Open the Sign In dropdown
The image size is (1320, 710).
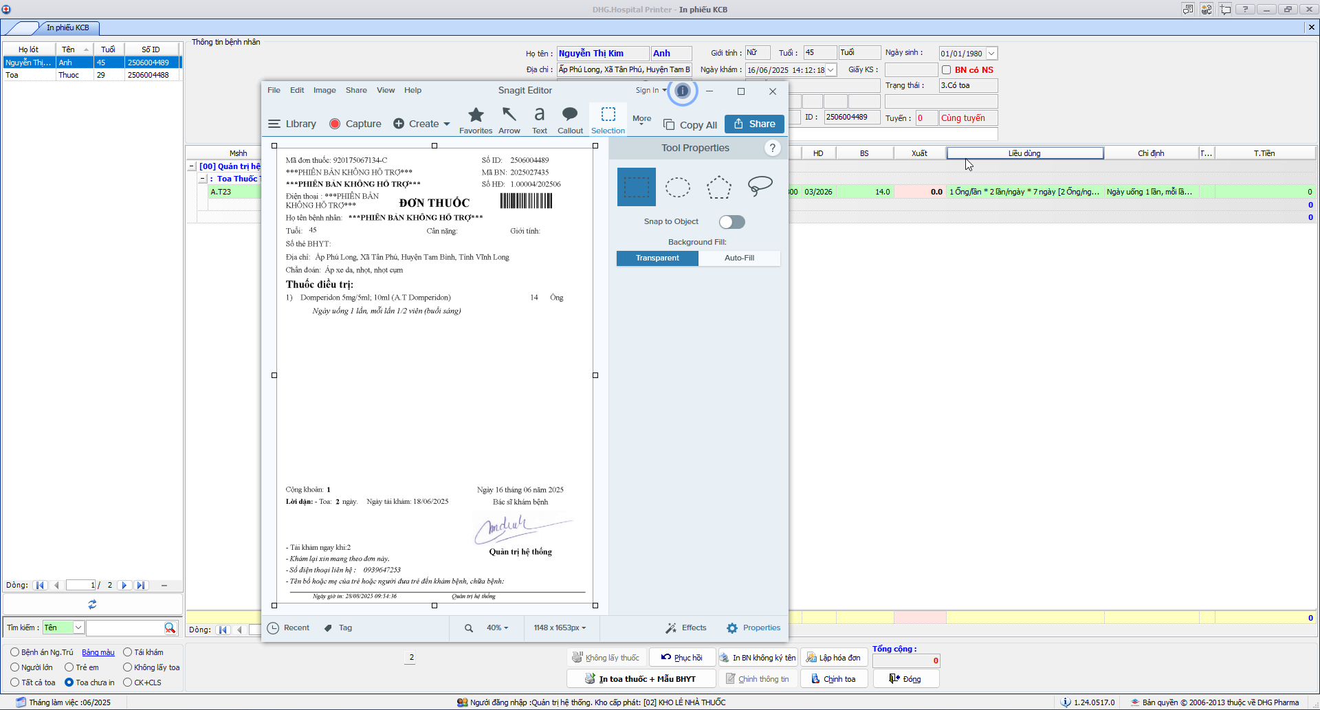(x=650, y=90)
